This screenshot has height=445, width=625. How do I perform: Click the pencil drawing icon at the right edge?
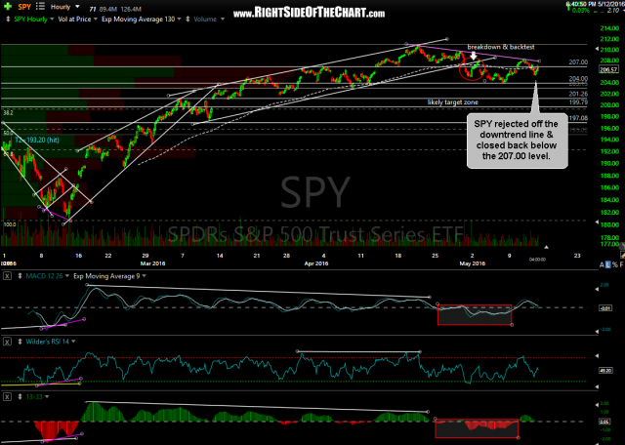pos(622,255)
